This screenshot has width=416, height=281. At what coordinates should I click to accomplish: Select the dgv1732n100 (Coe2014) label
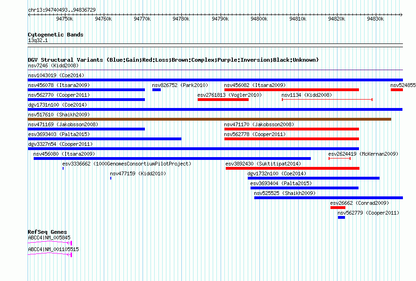tap(277, 173)
